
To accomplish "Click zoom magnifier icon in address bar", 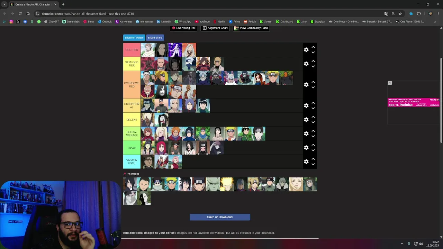I will 393,14.
